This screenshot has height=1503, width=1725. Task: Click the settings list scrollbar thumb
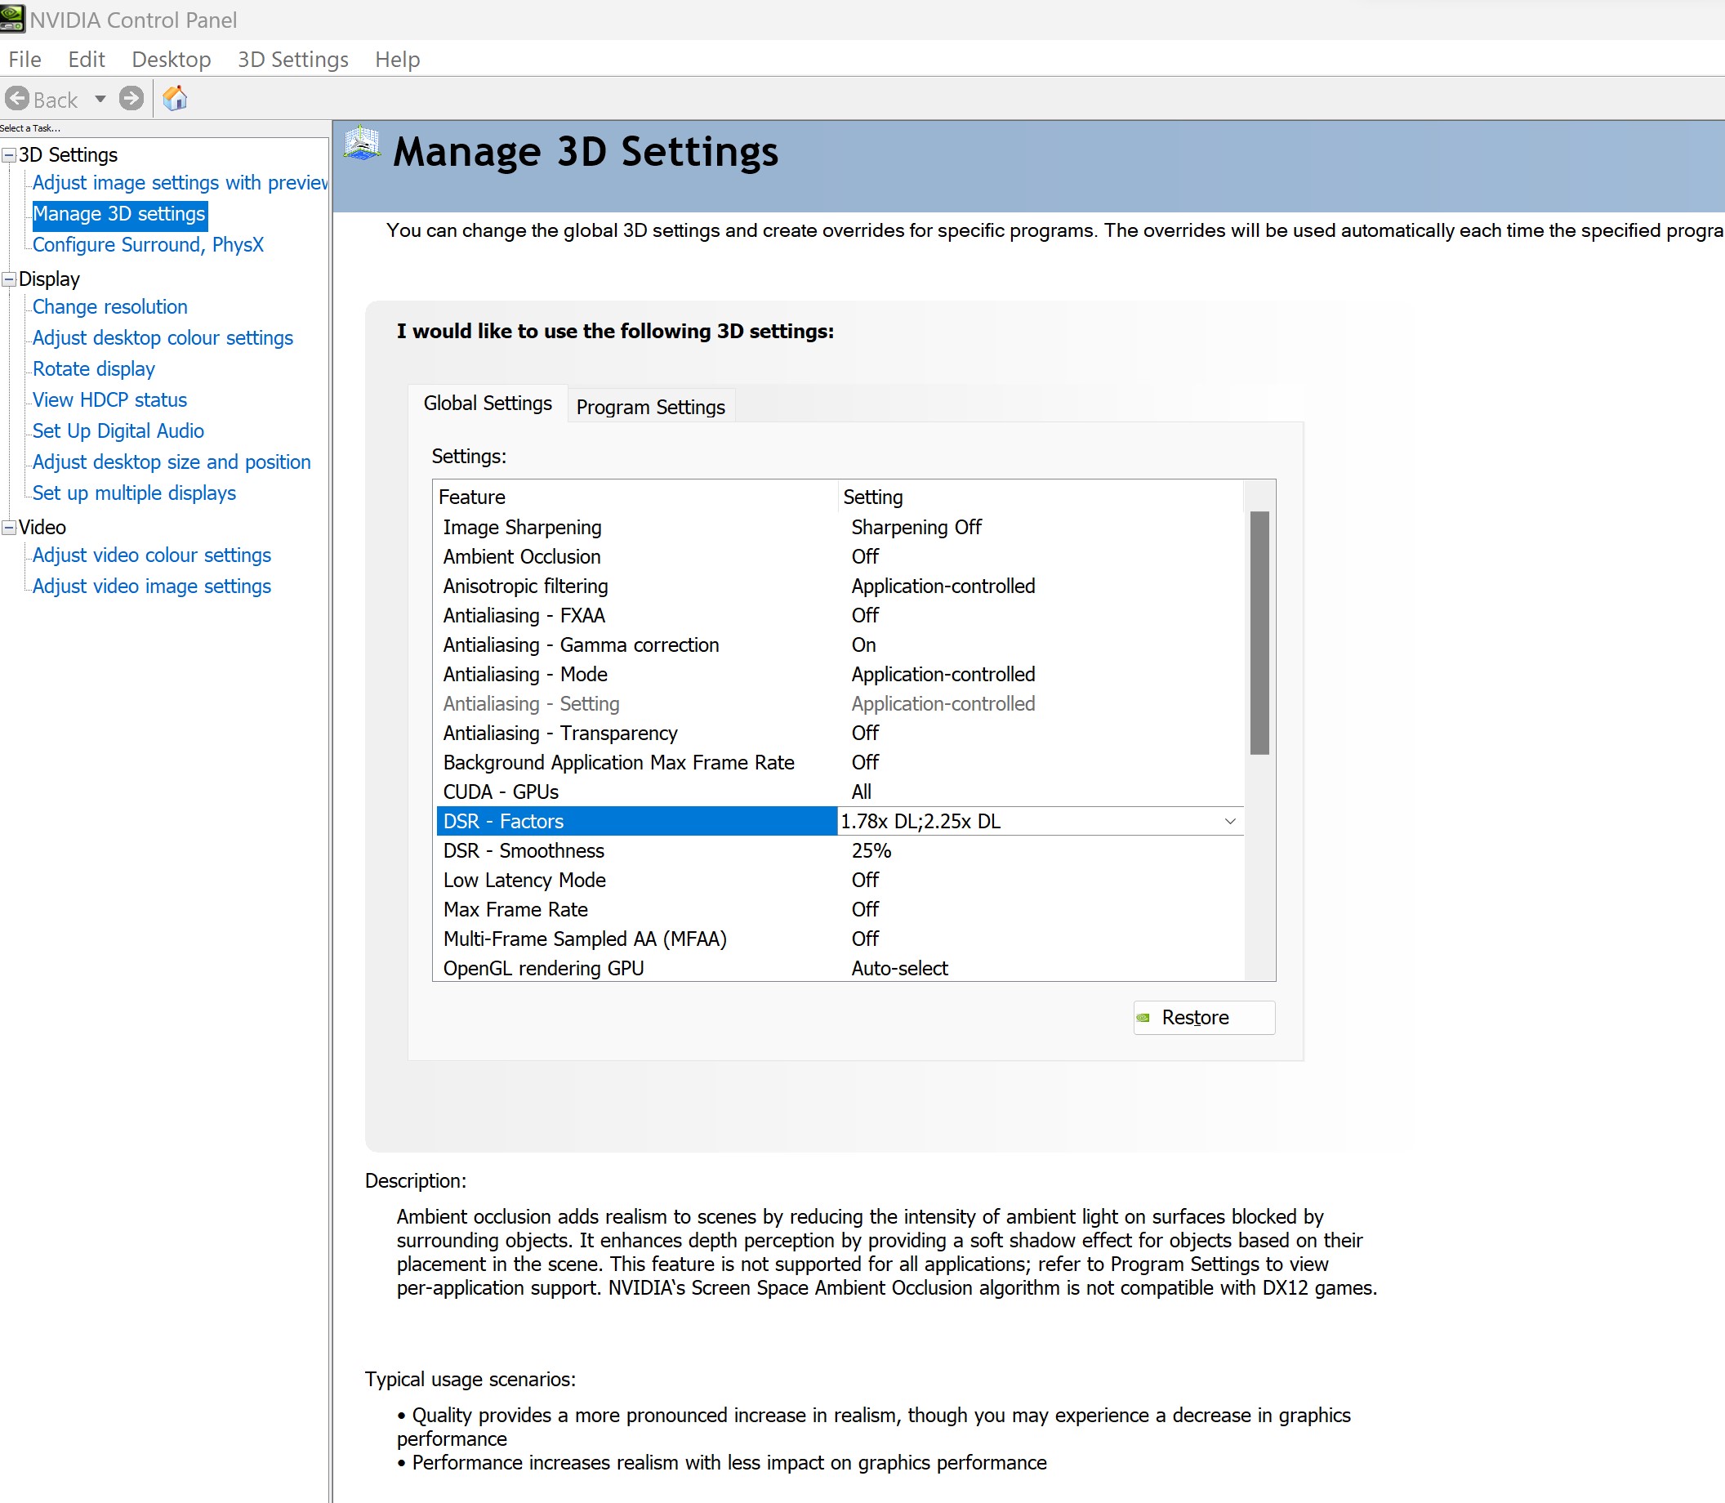[x=1259, y=632]
